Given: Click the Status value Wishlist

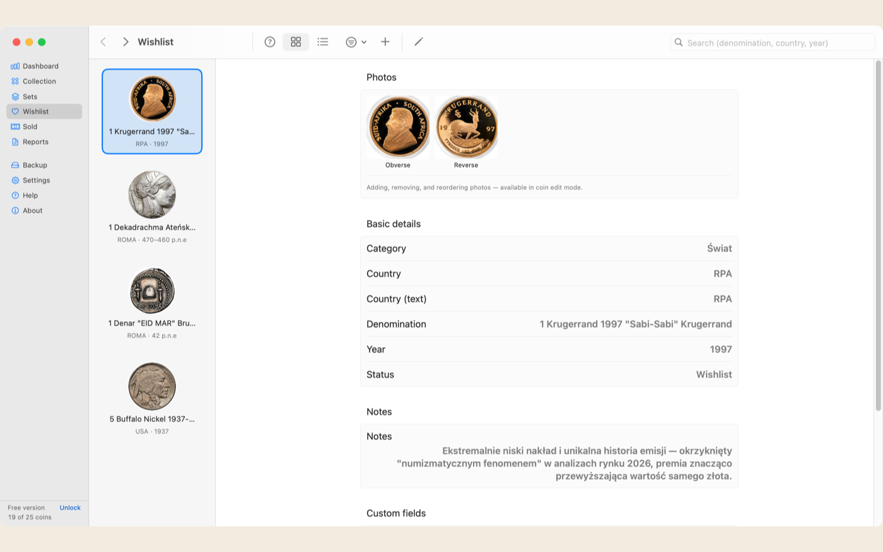Looking at the screenshot, I should tap(714, 375).
